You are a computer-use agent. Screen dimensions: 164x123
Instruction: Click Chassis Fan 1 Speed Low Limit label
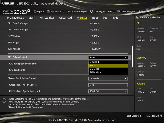click(x=25, y=91)
